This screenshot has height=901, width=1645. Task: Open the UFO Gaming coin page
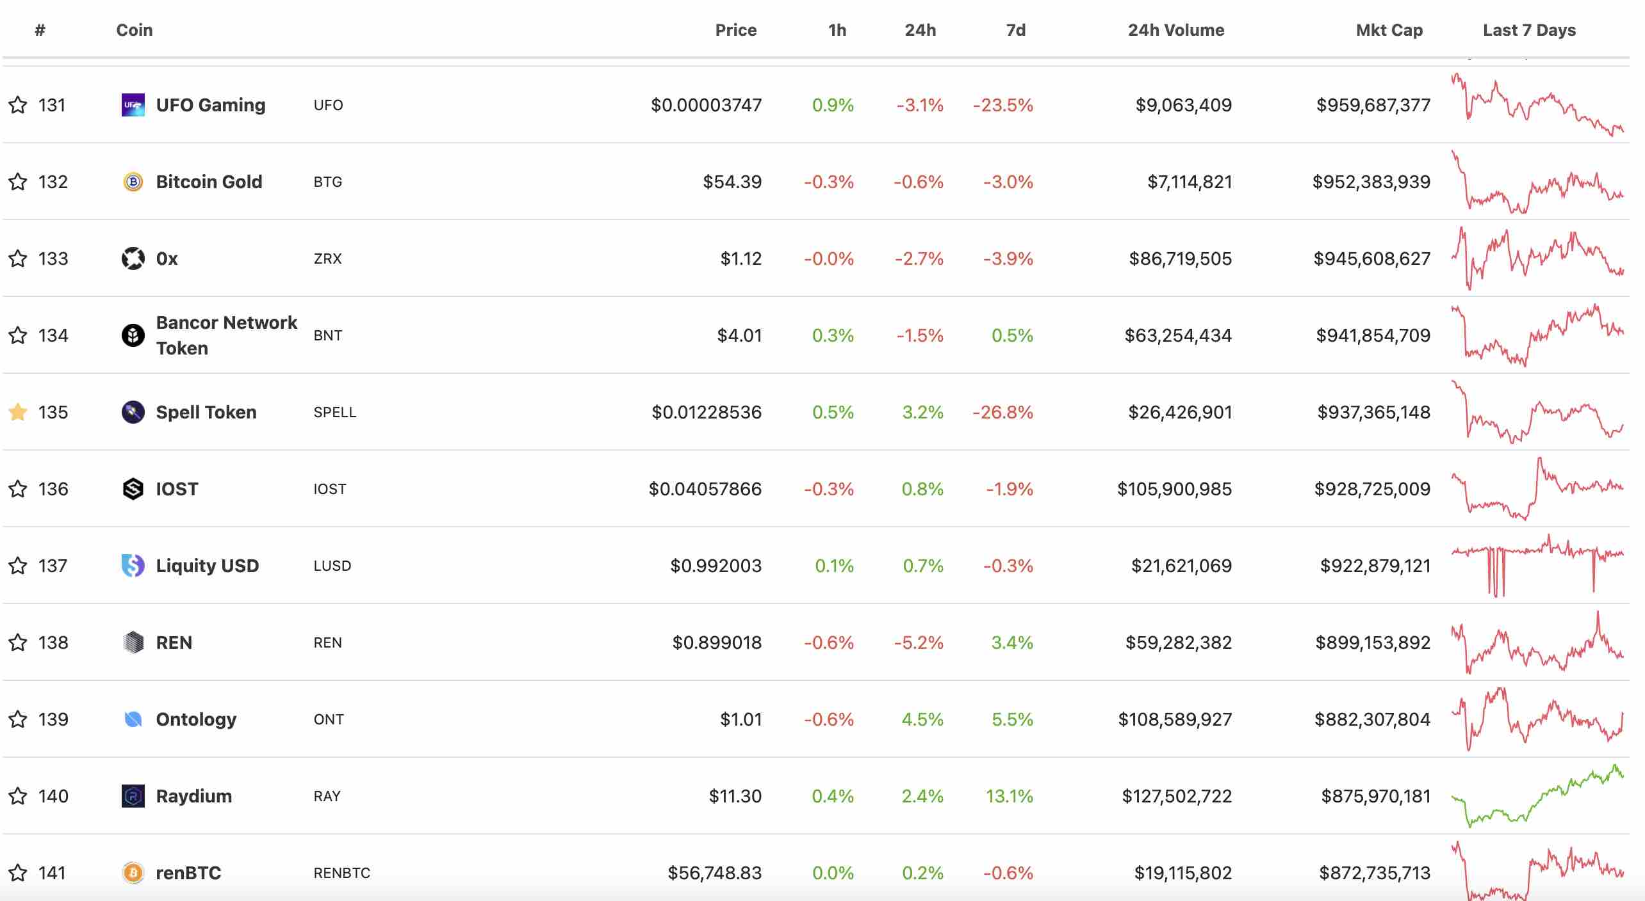coord(211,105)
